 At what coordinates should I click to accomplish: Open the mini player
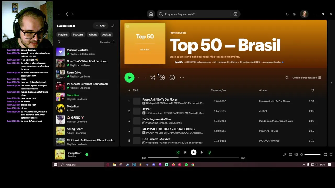(325, 155)
